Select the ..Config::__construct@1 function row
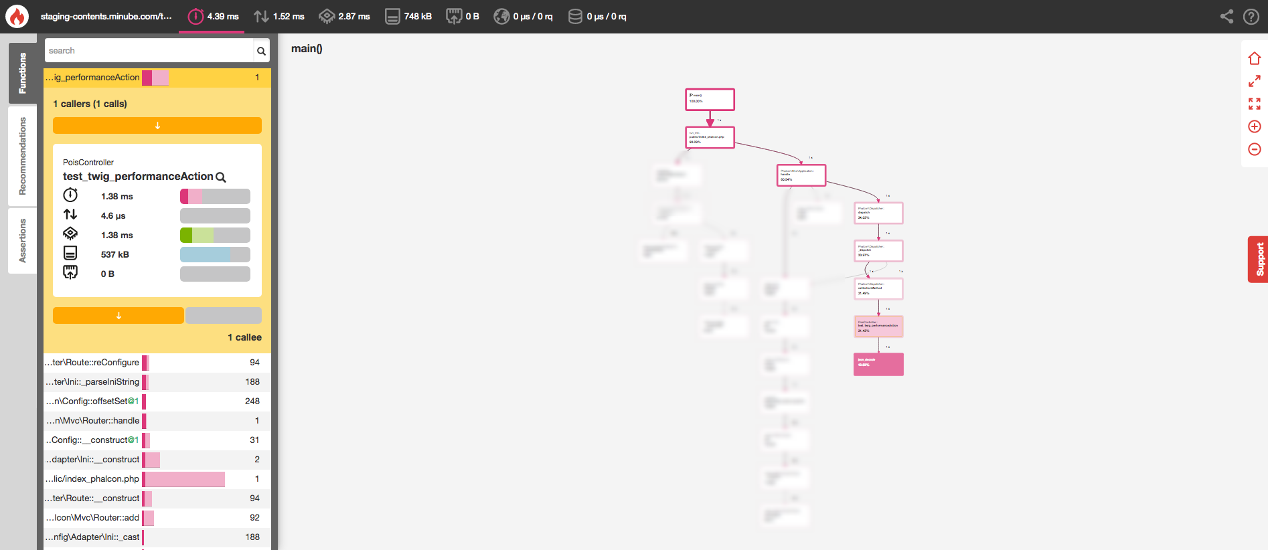 pyautogui.click(x=157, y=440)
